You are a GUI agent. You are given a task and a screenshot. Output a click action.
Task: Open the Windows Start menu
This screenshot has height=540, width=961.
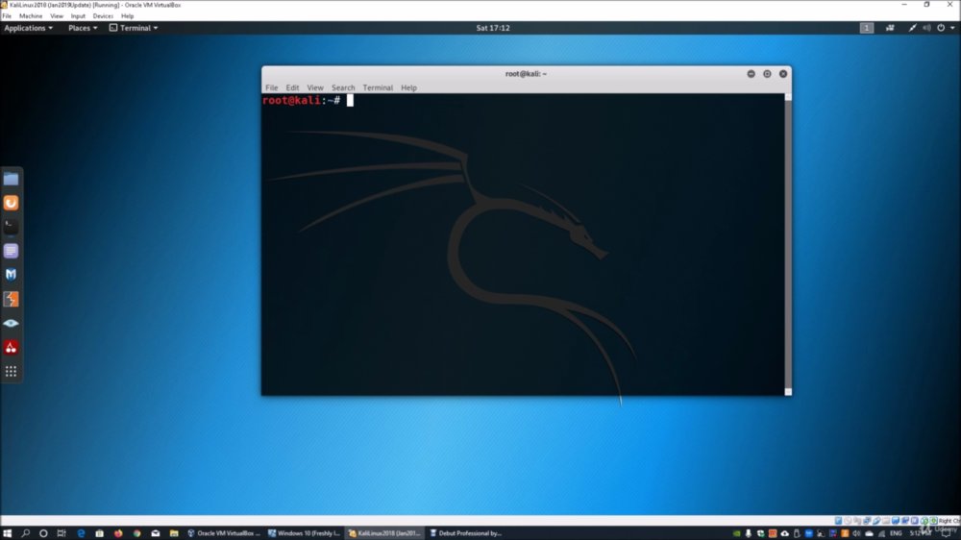pos(8,533)
